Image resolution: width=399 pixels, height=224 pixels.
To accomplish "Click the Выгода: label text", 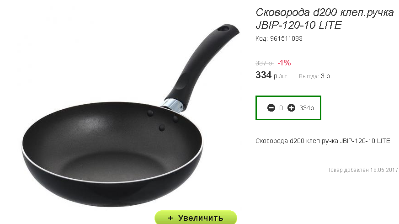I will [x=309, y=76].
